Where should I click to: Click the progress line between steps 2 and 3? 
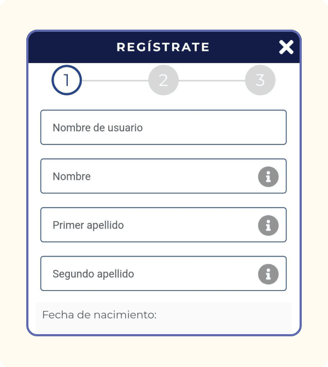point(212,81)
